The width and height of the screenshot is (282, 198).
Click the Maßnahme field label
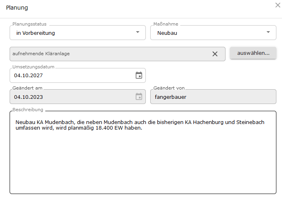click(x=166, y=24)
